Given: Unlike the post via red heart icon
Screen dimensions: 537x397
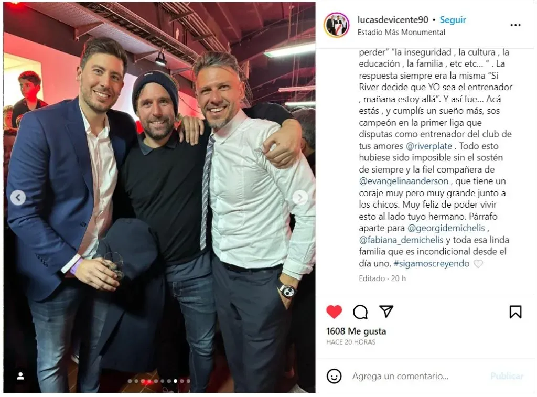Looking at the screenshot, I should [334, 312].
